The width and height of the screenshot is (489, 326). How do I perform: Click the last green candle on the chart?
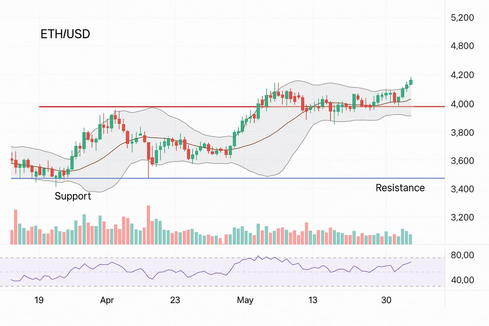pyautogui.click(x=411, y=82)
